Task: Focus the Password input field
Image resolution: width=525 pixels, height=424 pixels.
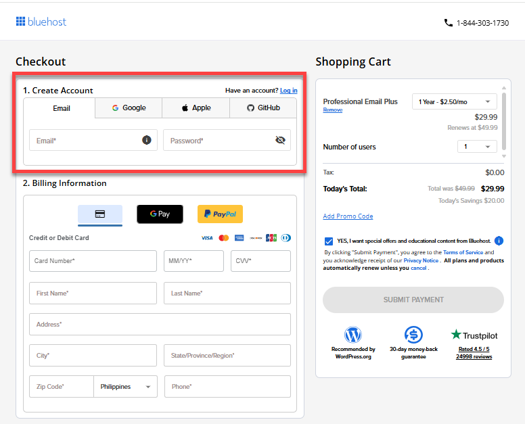Action: 227,140
